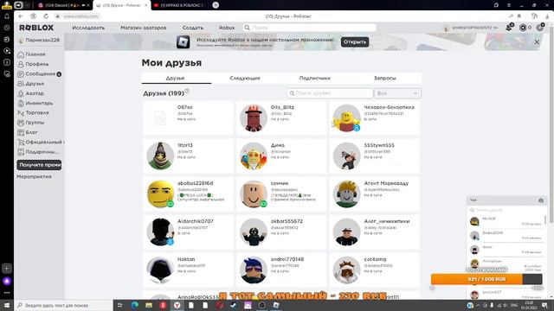Viewport: 554px width, 311px height.
Task: Click the Получите премиум button
Action: pos(39,165)
